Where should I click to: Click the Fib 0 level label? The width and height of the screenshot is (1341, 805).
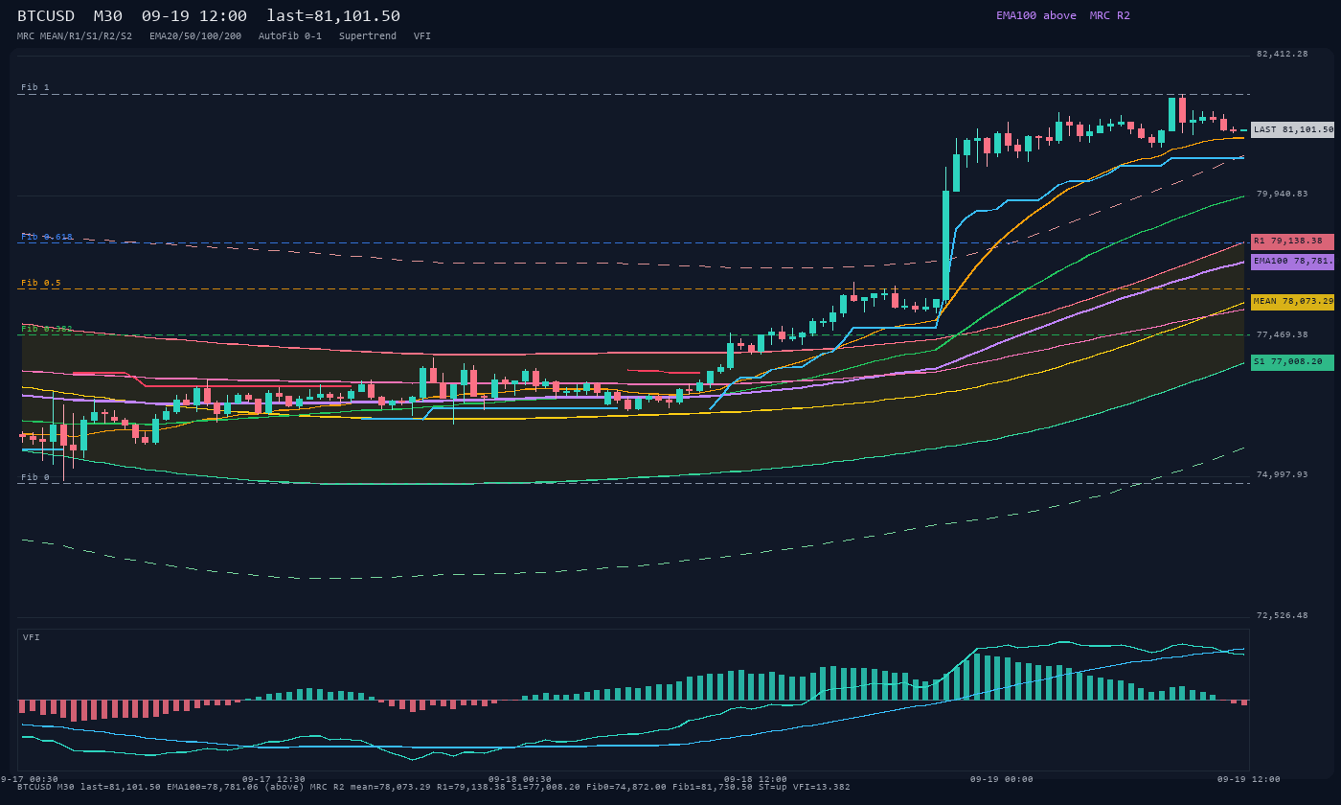[35, 477]
